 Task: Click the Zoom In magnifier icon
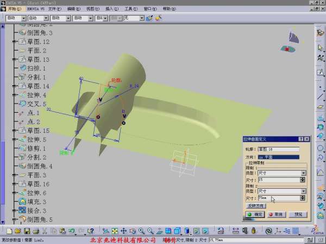coord(141,231)
